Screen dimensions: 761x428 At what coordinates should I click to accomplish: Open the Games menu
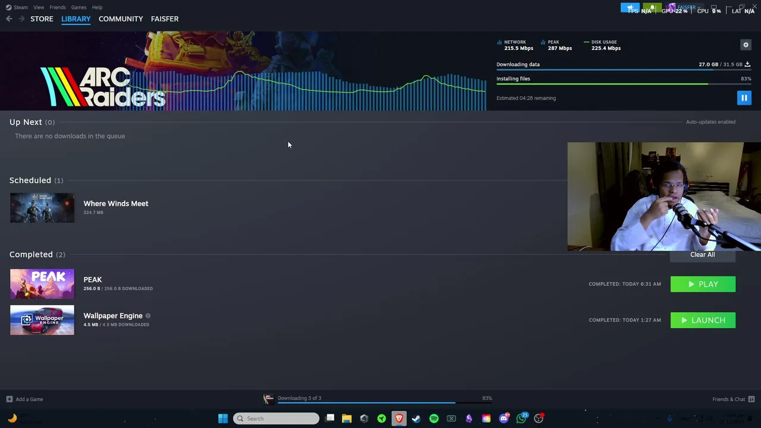click(x=78, y=7)
